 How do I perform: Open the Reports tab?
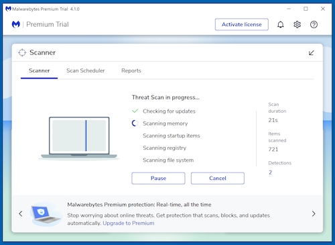[131, 70]
